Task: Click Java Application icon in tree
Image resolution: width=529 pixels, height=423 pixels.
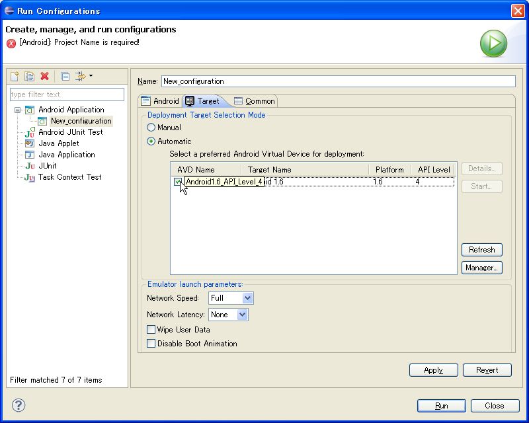Action: 30,155
